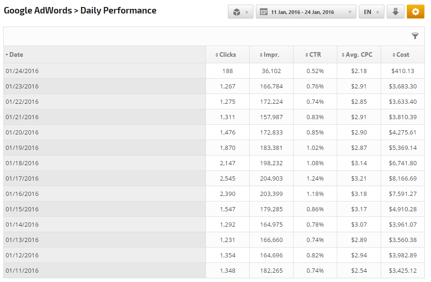Viewport: 431px width, 282px height.
Task: Sort by Avg. CPC column header
Action: click(x=359, y=54)
